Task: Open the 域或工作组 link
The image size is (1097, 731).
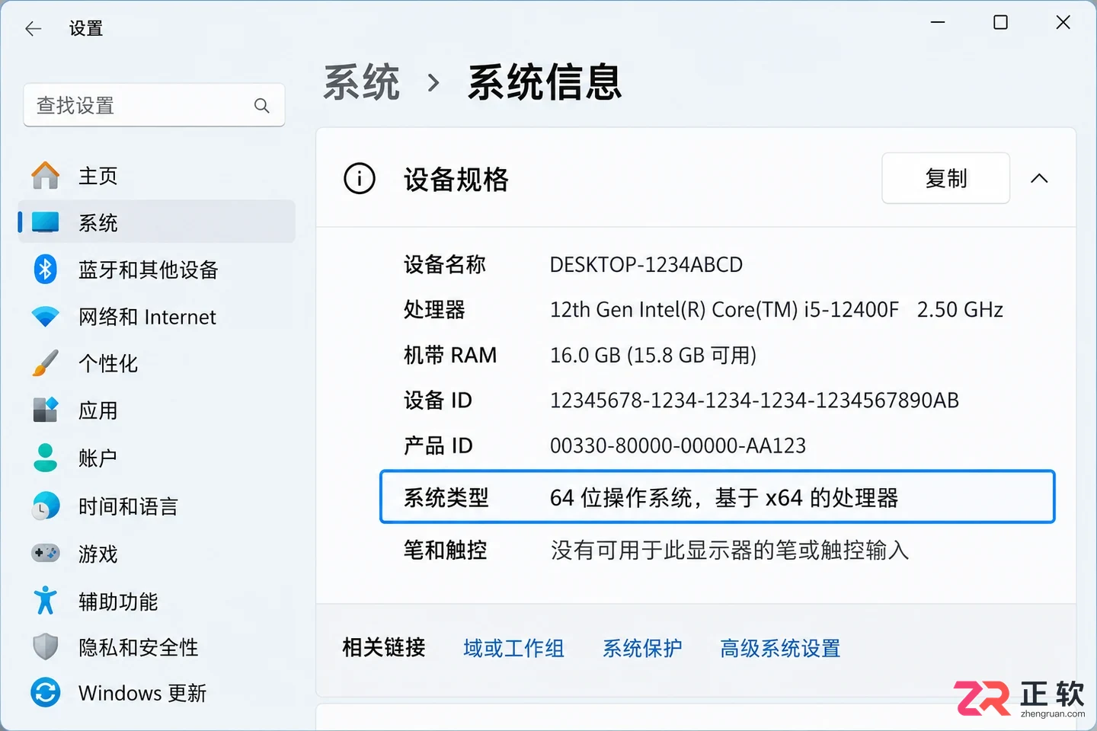Action: click(x=513, y=648)
